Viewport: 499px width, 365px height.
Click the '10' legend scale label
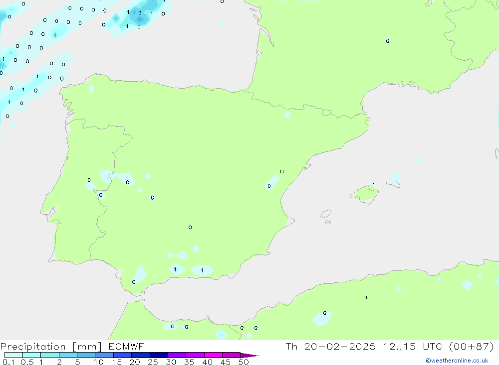[x=99, y=362]
